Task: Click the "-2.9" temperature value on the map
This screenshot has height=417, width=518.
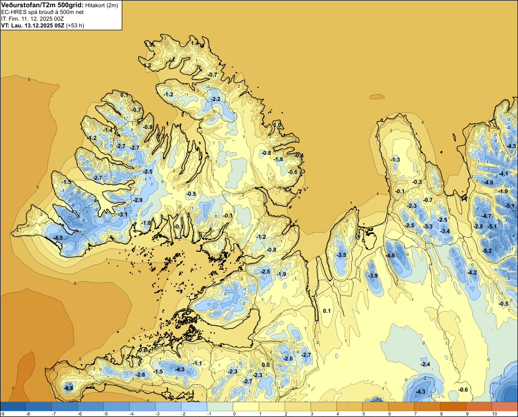Action: [137, 200]
